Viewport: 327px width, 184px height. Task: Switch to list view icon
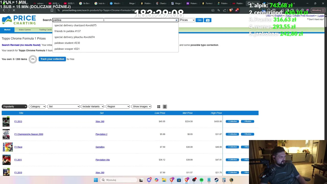coord(165,107)
